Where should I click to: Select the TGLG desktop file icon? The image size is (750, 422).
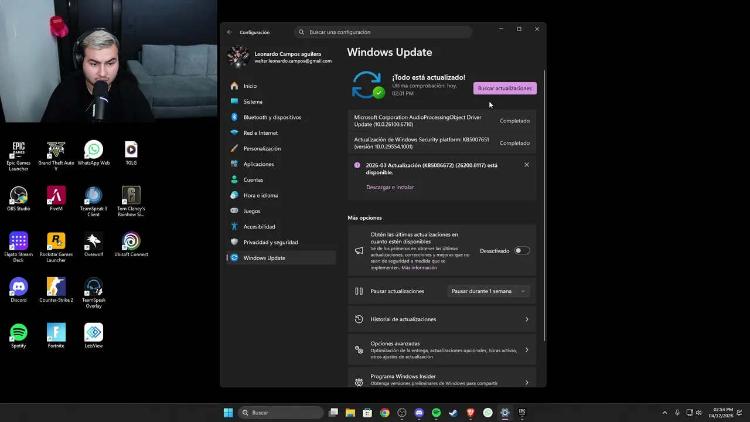click(x=131, y=154)
